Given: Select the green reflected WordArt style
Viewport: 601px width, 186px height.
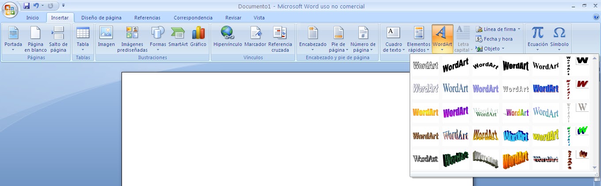Looking at the screenshot, I should click(x=486, y=112).
